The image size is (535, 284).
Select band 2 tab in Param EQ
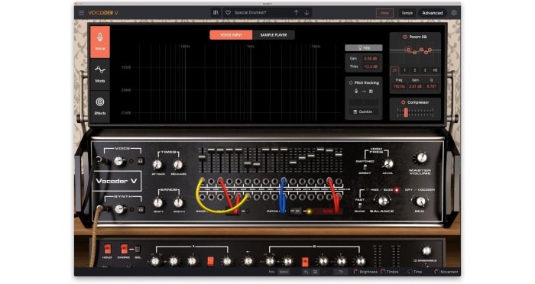coord(415,70)
